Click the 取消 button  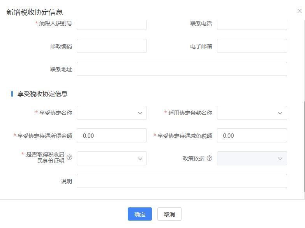[169, 214]
